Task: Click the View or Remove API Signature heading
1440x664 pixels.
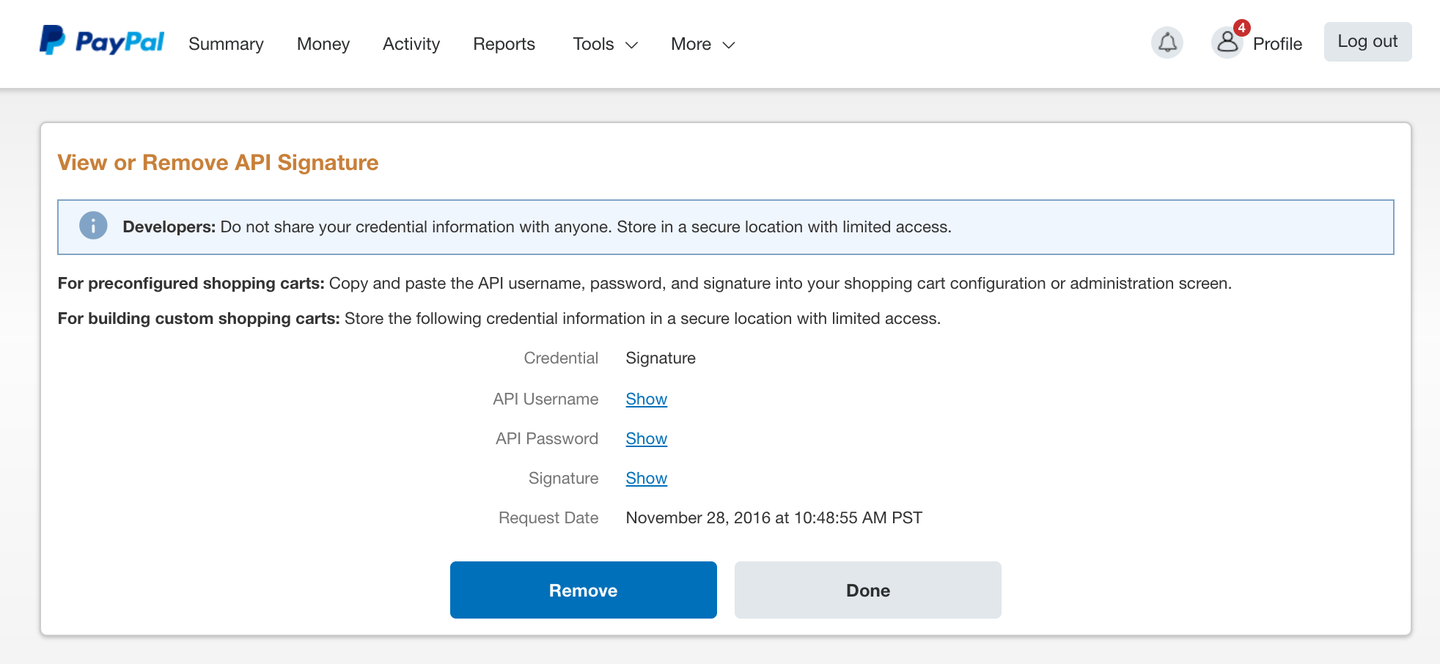Action: point(218,163)
